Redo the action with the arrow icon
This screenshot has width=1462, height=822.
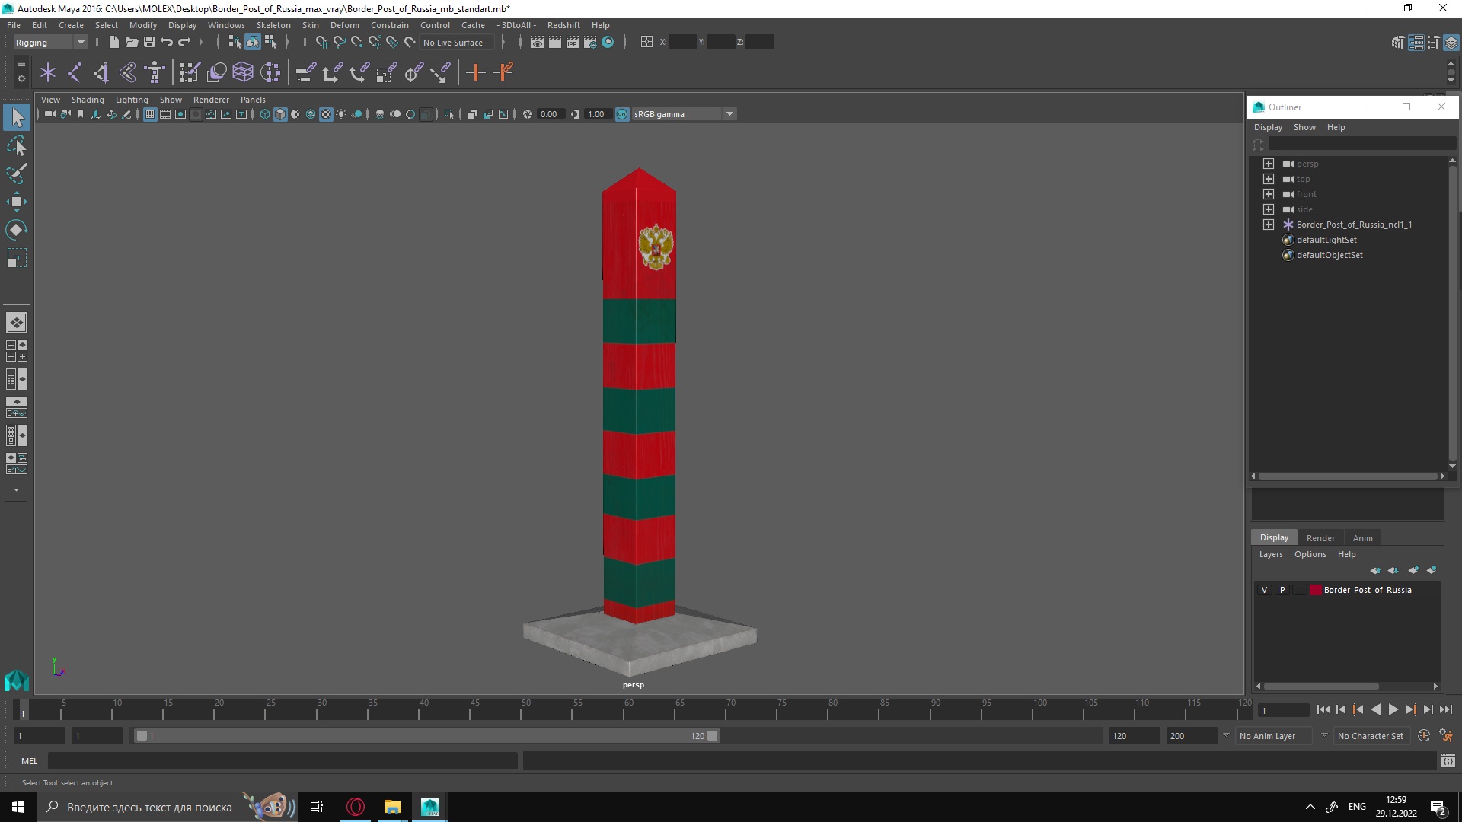184,43
